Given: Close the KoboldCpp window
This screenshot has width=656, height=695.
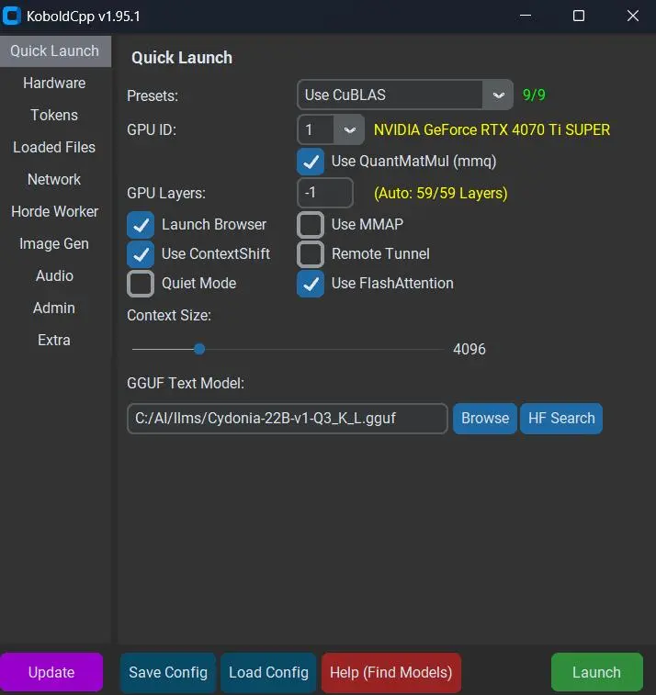Looking at the screenshot, I should coord(632,16).
